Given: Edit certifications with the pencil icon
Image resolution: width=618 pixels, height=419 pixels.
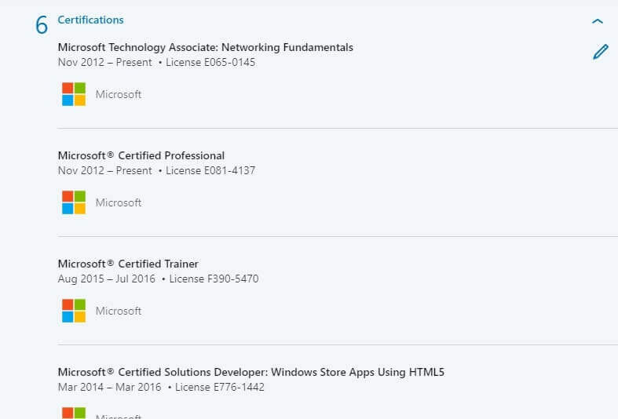Looking at the screenshot, I should pos(601,52).
